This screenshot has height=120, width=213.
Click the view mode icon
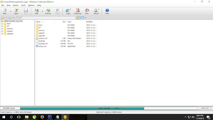tap(83, 18)
